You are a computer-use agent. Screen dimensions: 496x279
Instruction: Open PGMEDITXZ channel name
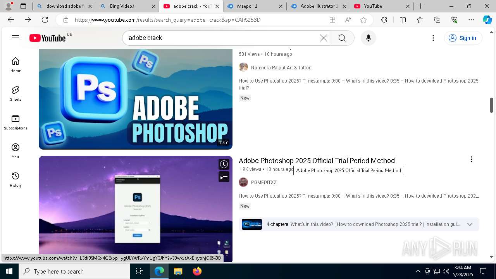(264, 183)
